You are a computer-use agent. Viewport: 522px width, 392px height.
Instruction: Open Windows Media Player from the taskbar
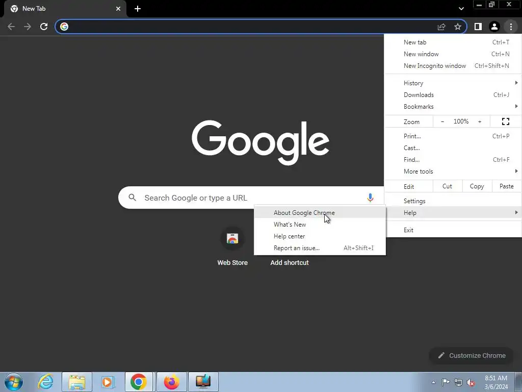click(108, 382)
